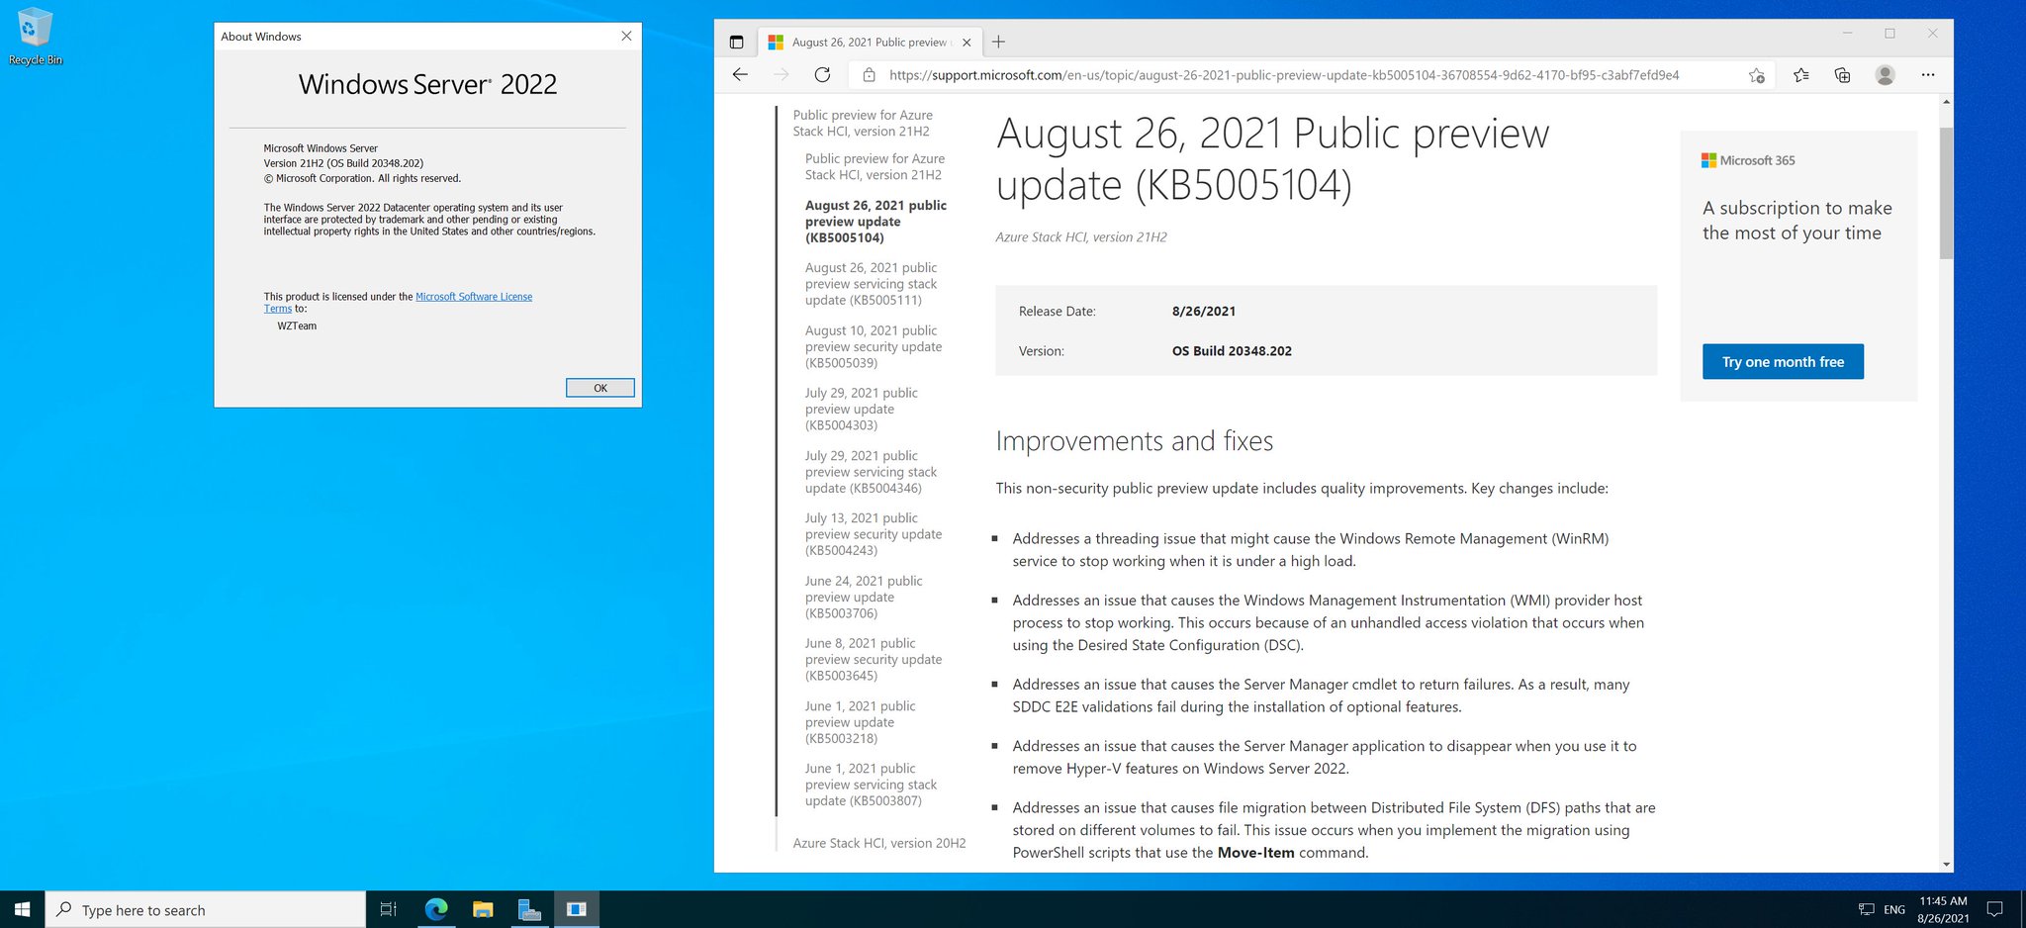Screen dimensions: 2026x928
Task: Click the vertical tab actions icon
Action: click(x=736, y=42)
